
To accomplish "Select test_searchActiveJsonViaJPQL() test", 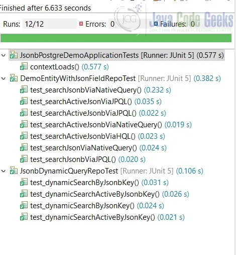I will (x=96, y=102).
